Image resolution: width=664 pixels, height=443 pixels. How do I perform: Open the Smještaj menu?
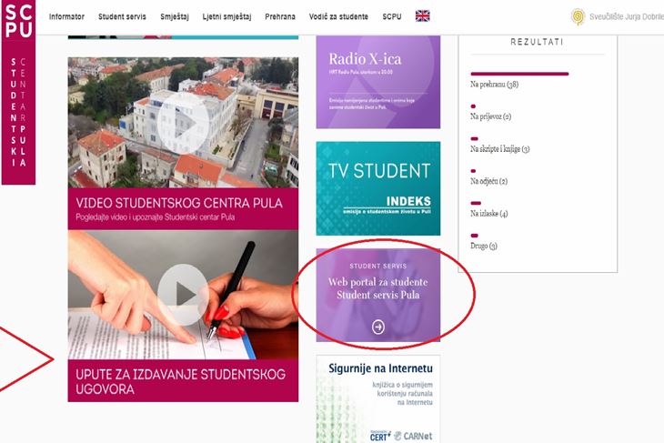pyautogui.click(x=175, y=17)
